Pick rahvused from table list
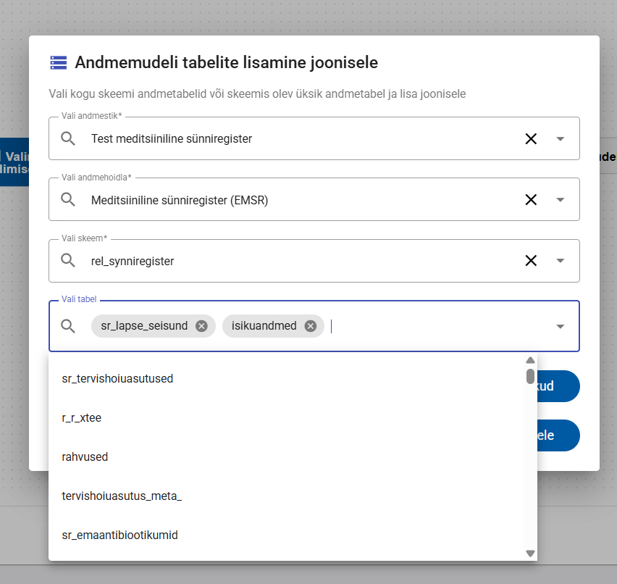The width and height of the screenshot is (617, 584). point(85,456)
